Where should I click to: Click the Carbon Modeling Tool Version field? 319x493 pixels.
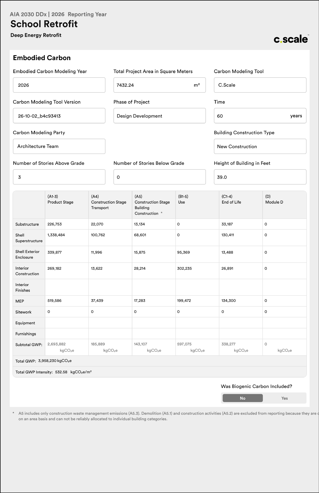coord(59,115)
